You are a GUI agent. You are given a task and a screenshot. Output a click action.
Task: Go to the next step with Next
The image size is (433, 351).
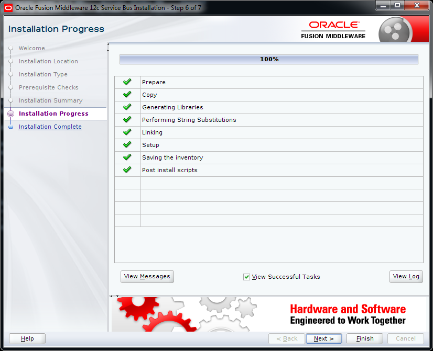pos(323,338)
